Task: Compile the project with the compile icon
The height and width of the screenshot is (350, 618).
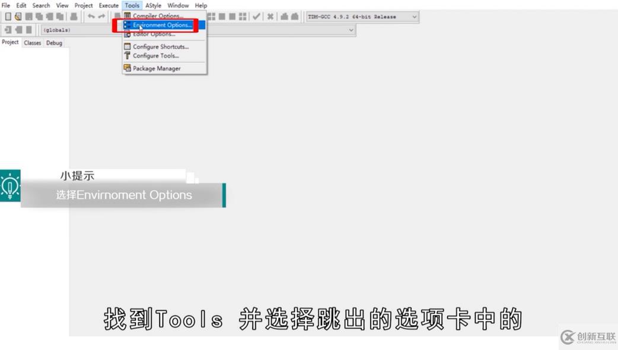Action: [x=211, y=16]
